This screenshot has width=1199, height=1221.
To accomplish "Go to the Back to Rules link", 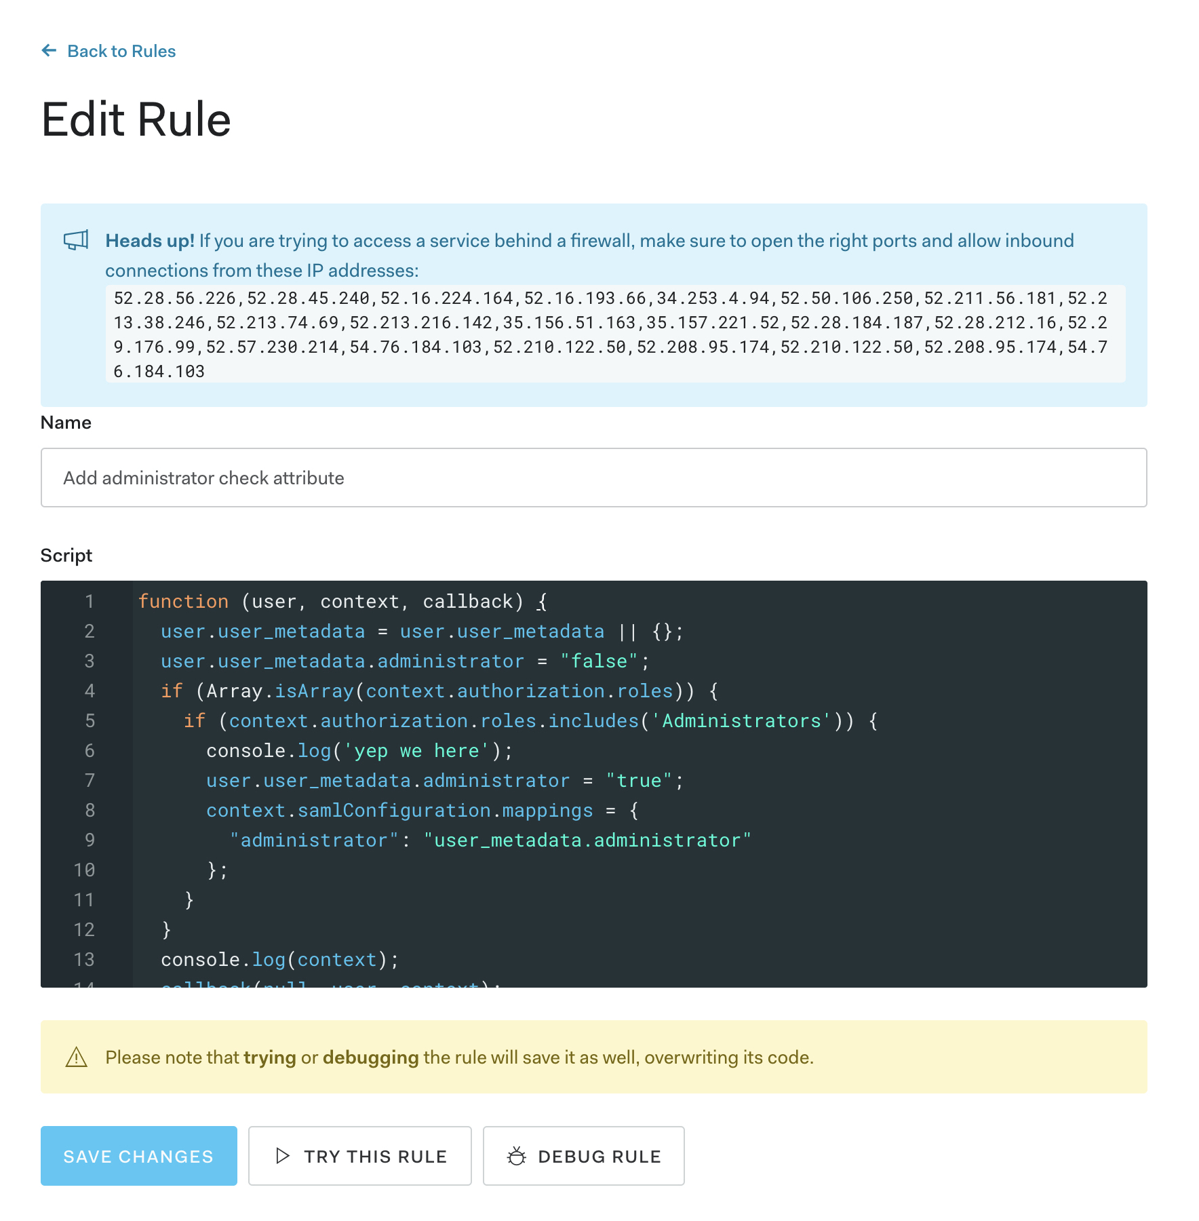I will (x=121, y=52).
